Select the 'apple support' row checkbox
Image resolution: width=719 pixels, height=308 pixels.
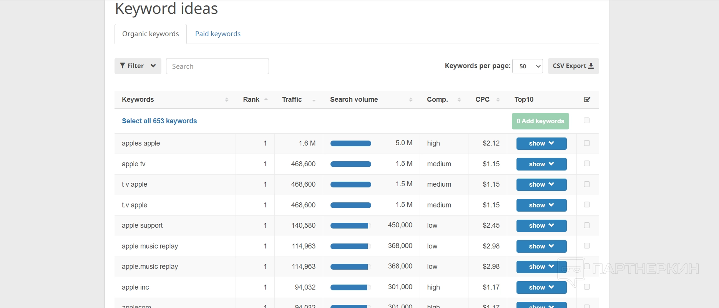[587, 225]
